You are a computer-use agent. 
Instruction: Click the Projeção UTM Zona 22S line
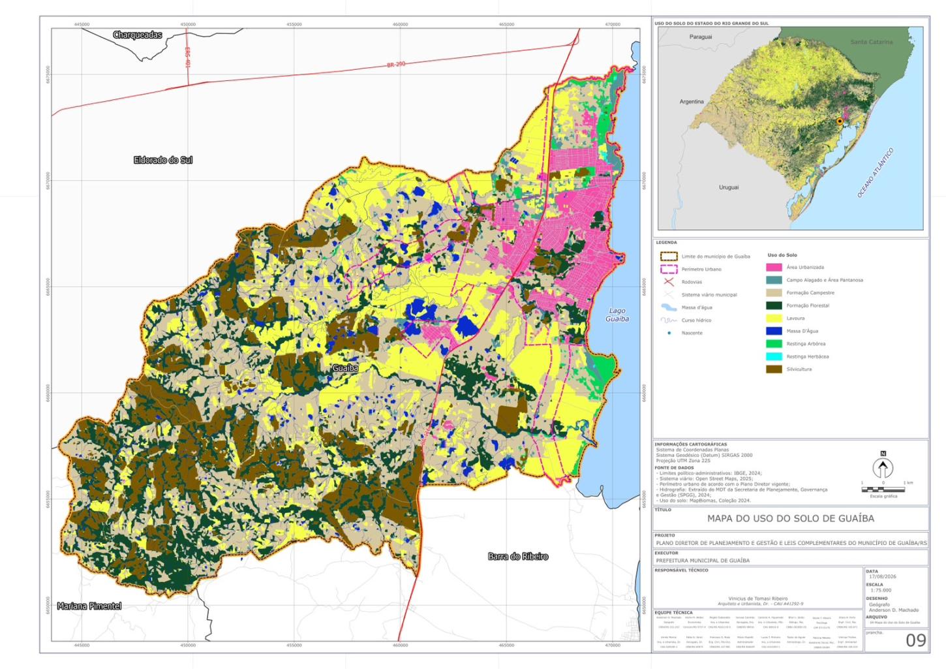(x=683, y=461)
